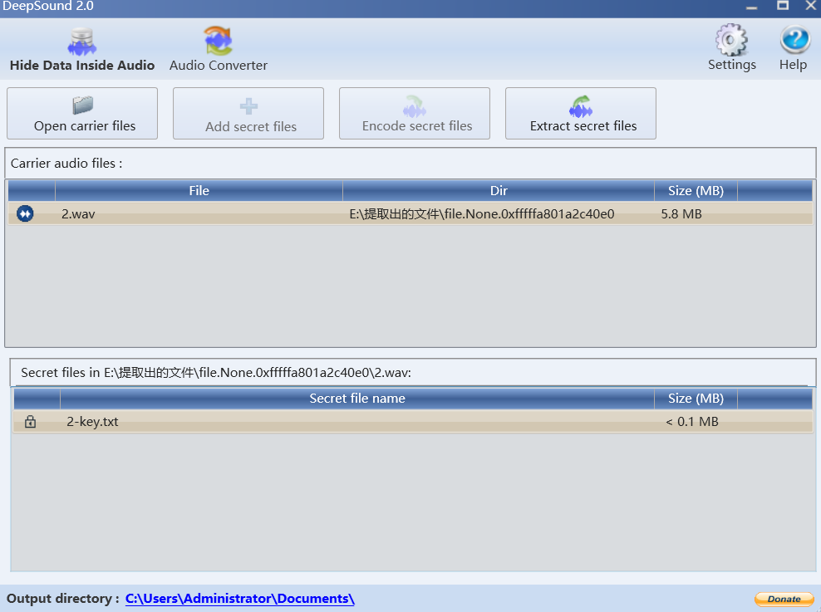Click the Dir column header
This screenshot has height=612, width=821.
[x=499, y=191]
